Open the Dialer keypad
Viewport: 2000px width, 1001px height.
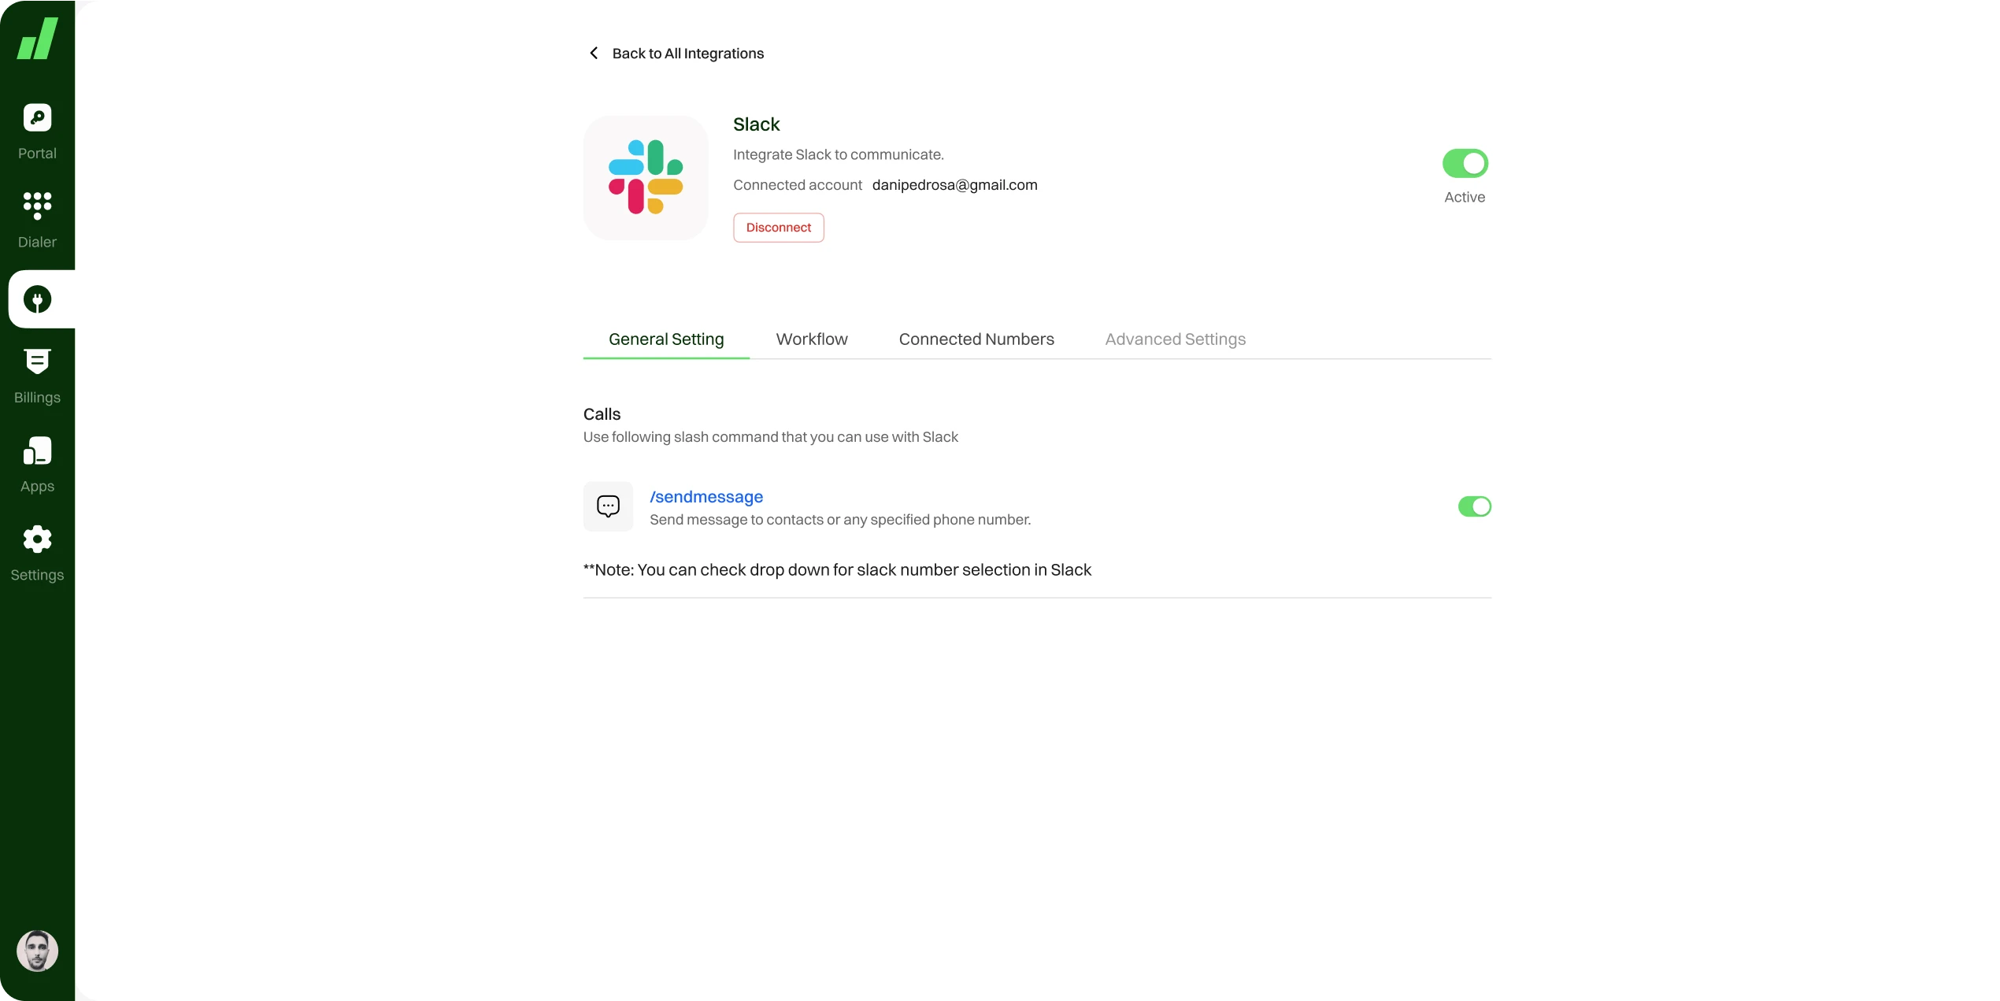pyautogui.click(x=37, y=220)
